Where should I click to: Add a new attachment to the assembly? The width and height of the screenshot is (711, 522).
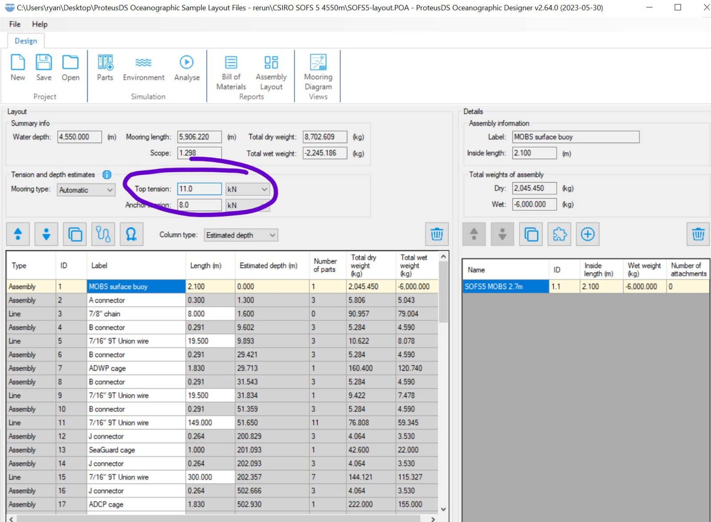tap(587, 234)
